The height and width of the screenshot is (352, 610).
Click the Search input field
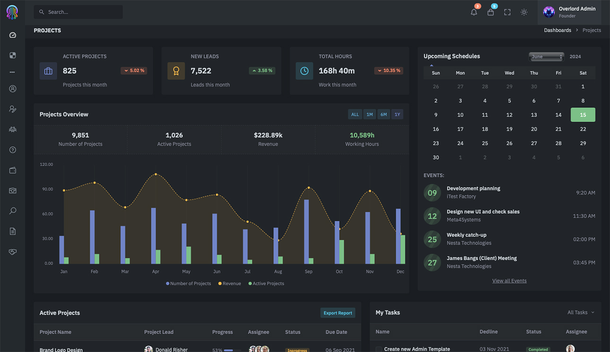point(78,12)
